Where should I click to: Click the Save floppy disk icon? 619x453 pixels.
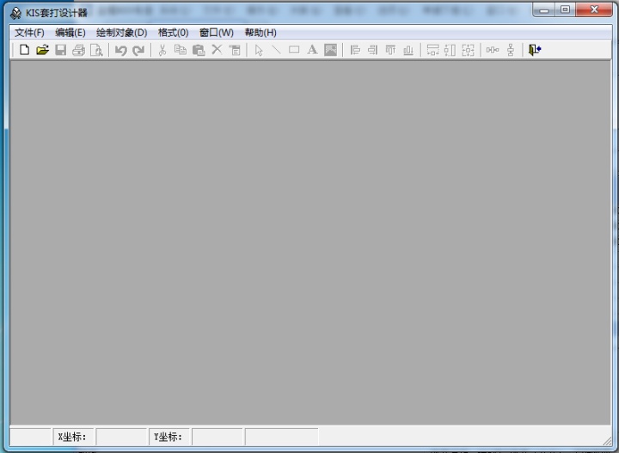(x=60, y=50)
